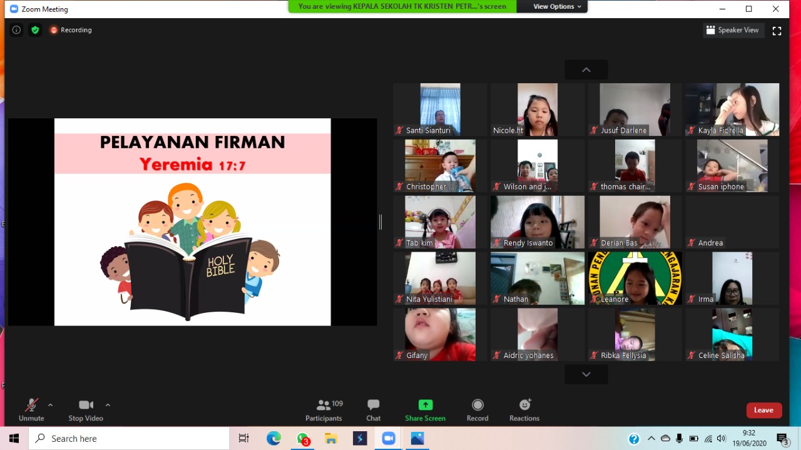Go to the previous page of video thumbnails
The image size is (801, 450).
[586, 70]
